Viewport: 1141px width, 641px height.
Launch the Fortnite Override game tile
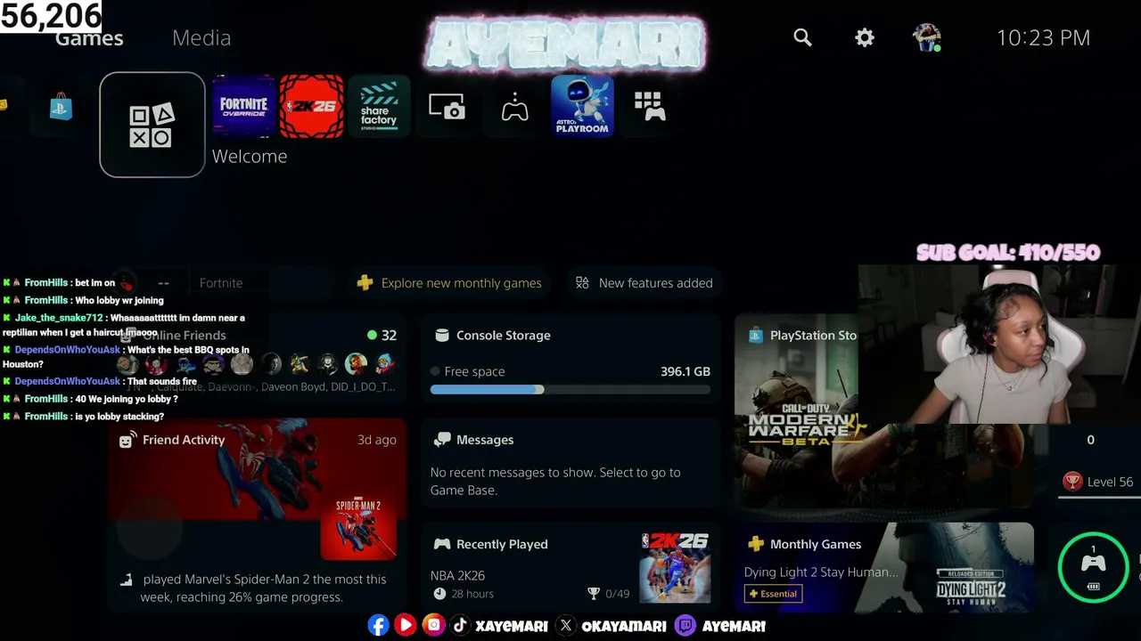243,107
